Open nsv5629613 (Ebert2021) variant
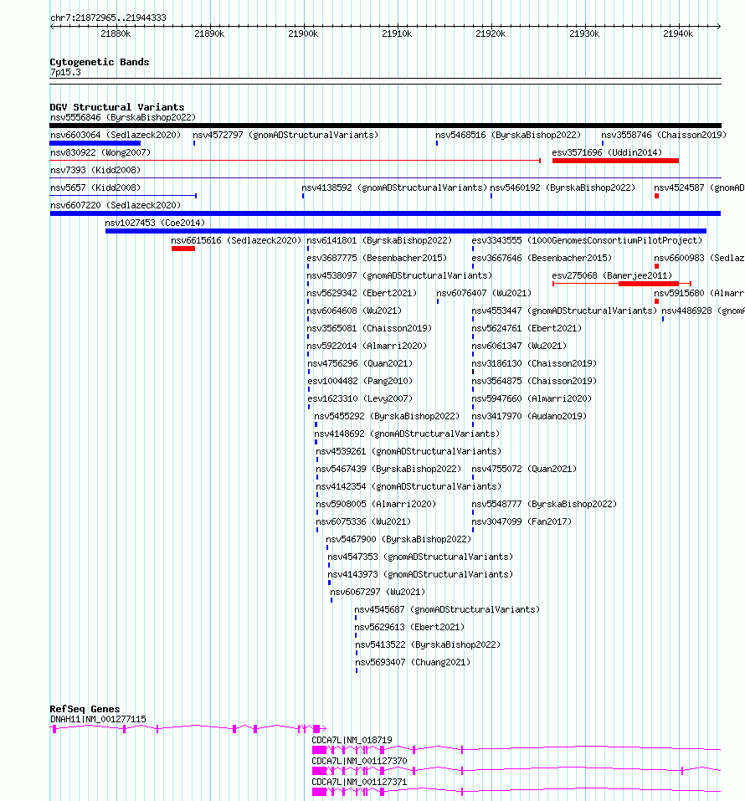The width and height of the screenshot is (745, 801). 410,627
